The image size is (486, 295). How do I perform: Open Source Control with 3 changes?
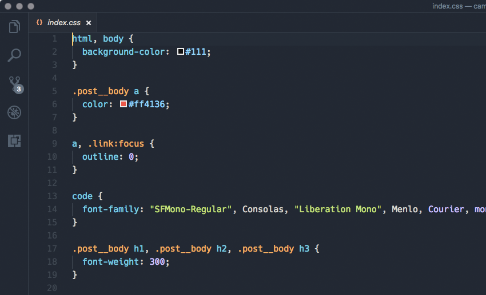pyautogui.click(x=15, y=84)
